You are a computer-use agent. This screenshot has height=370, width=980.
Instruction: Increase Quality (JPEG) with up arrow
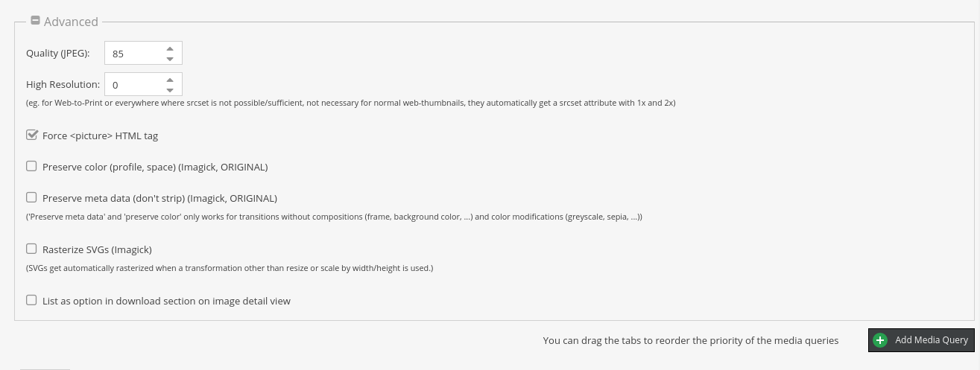(x=170, y=48)
